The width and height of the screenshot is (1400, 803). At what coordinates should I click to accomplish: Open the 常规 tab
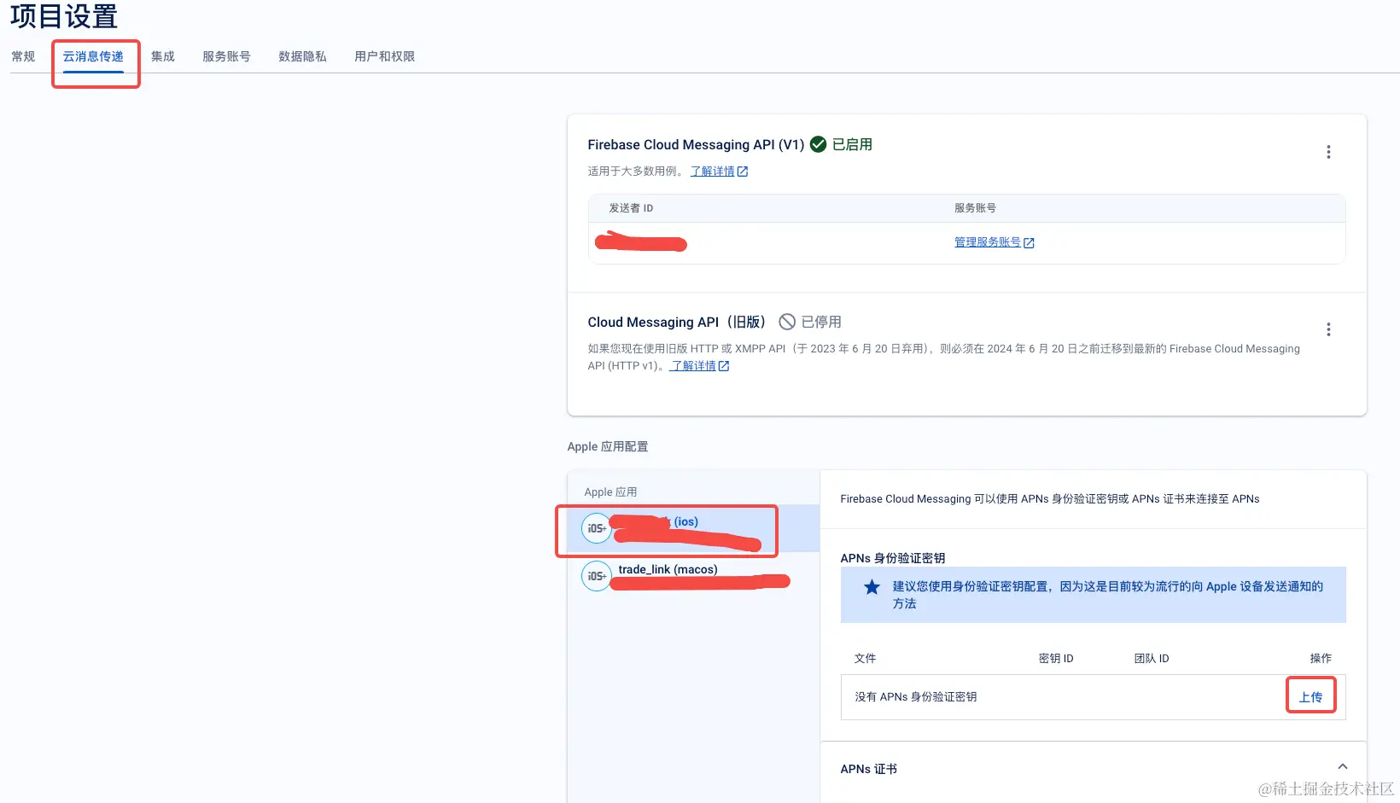point(23,56)
